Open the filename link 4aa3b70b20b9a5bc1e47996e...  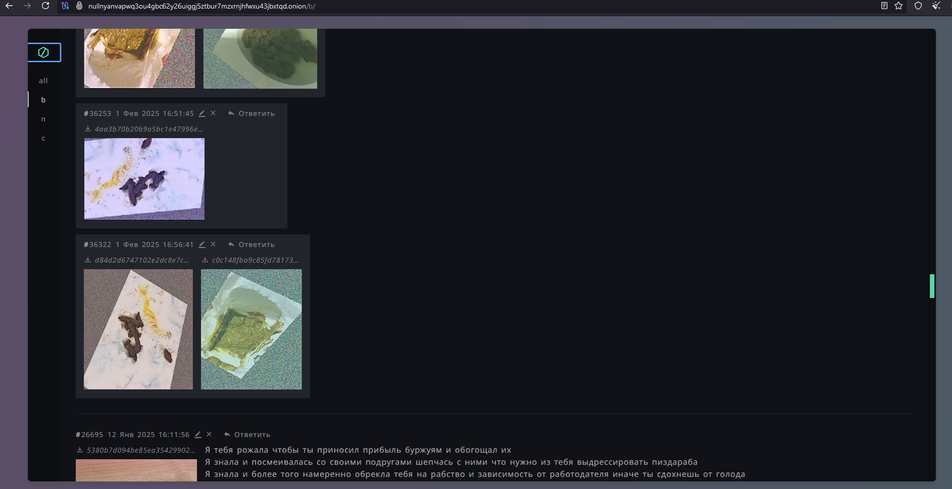coord(149,129)
